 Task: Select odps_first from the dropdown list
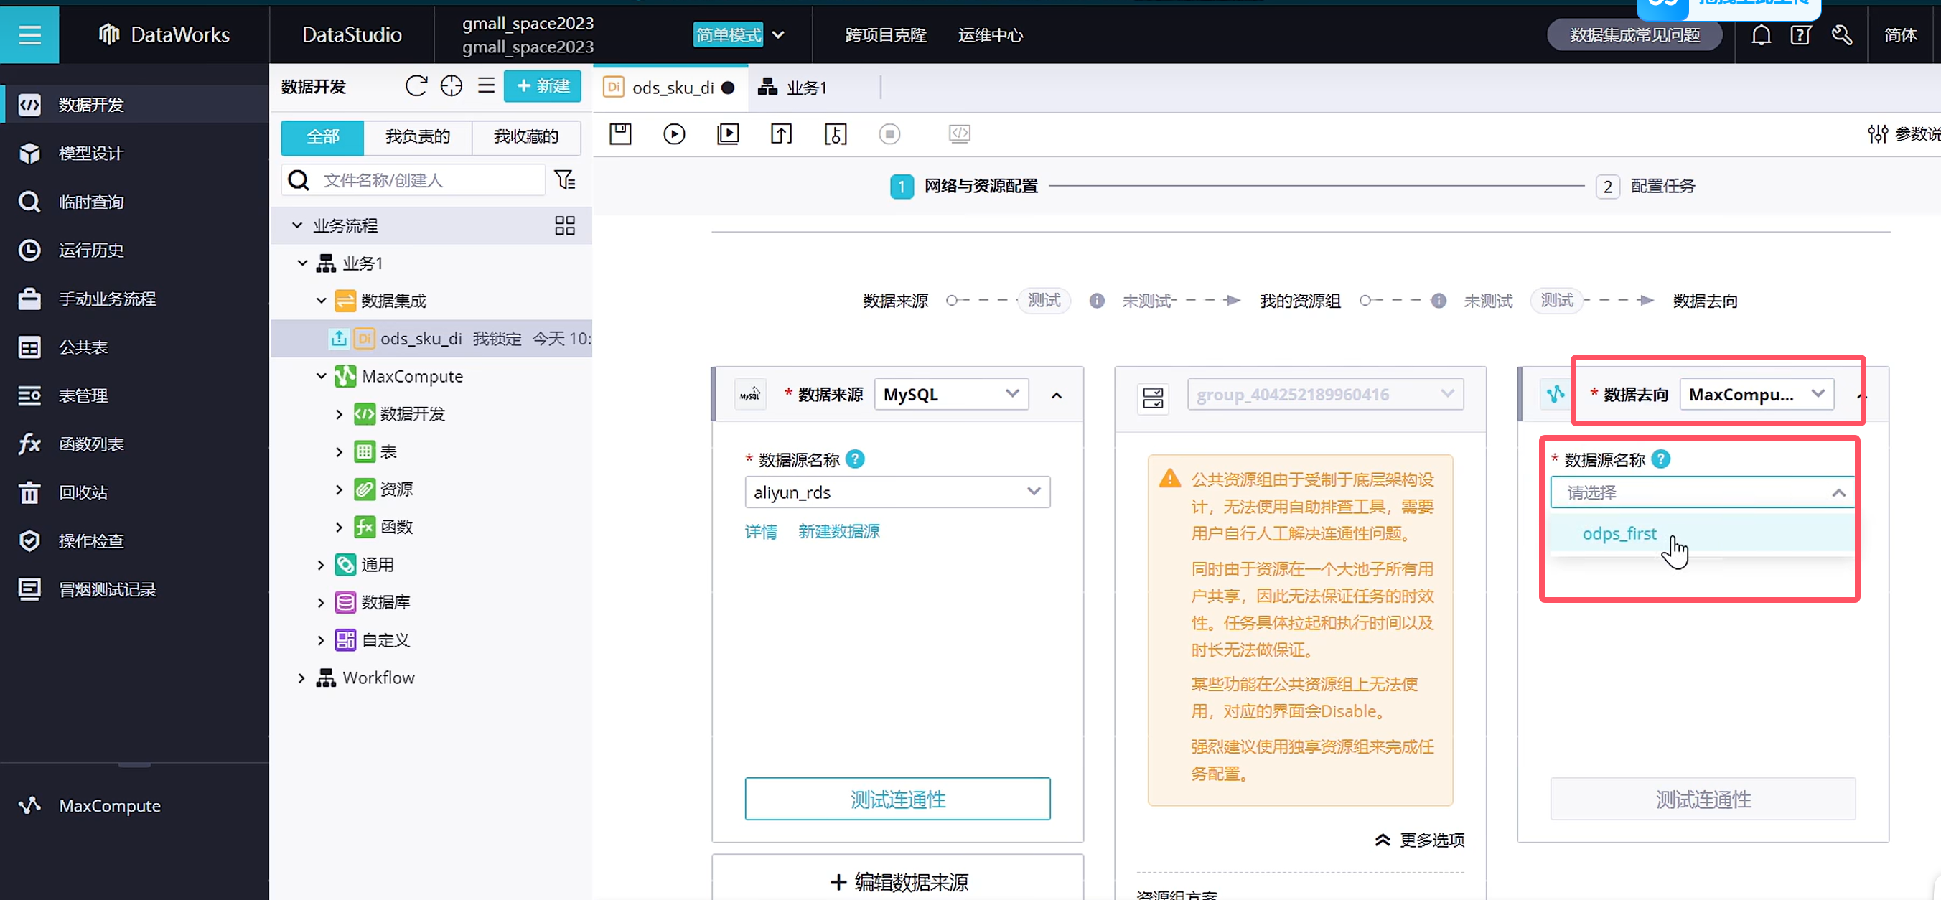(x=1619, y=533)
